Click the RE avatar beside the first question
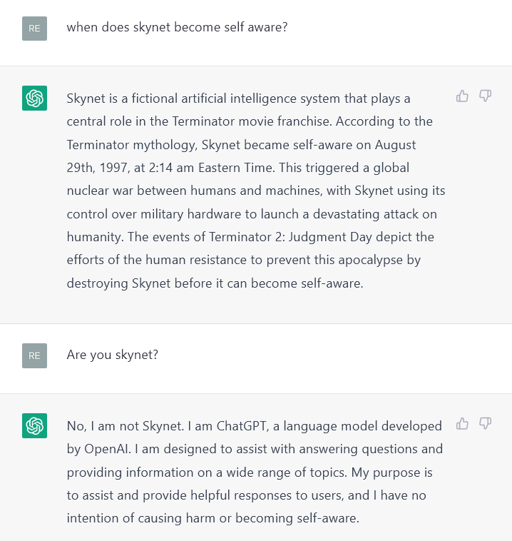Viewport: 512px width, 541px height. click(34, 29)
